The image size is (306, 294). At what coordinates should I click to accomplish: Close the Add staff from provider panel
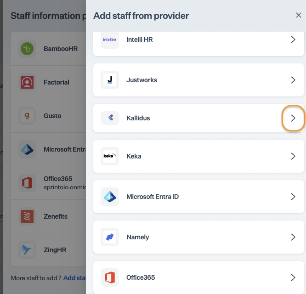298,15
